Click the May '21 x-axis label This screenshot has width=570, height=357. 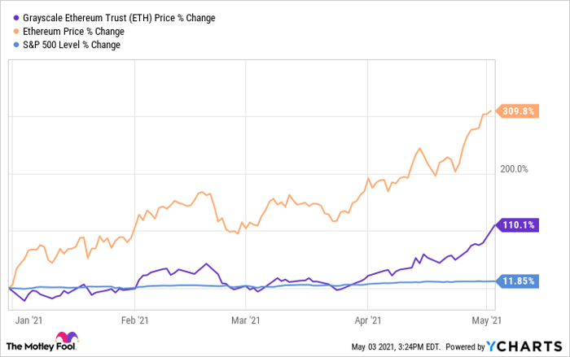[486, 321]
